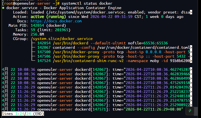Click the 'active (running)' status text
Viewport: 201px width, 118px height.
tap(48, 17)
